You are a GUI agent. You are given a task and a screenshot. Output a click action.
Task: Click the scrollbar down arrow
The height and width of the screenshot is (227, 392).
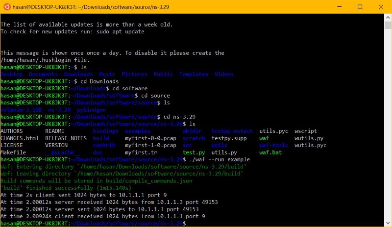[388, 223]
